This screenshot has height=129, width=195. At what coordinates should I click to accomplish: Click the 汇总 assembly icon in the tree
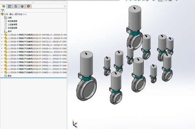point(2,14)
